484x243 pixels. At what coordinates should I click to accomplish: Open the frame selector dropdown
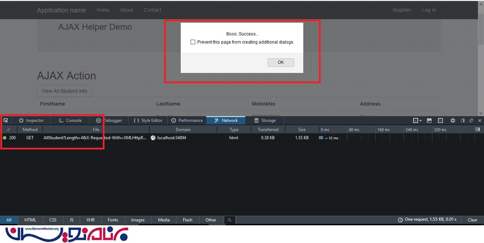coord(417,120)
